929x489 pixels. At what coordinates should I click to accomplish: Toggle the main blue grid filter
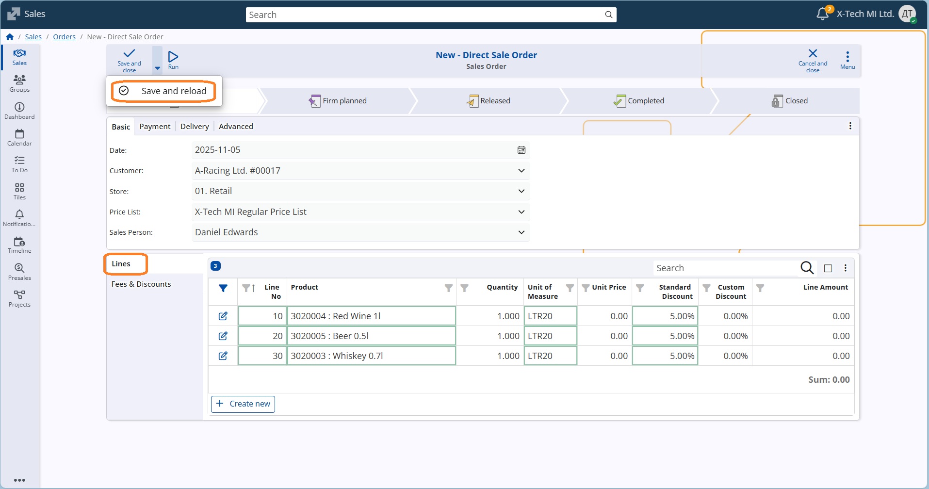pos(223,288)
